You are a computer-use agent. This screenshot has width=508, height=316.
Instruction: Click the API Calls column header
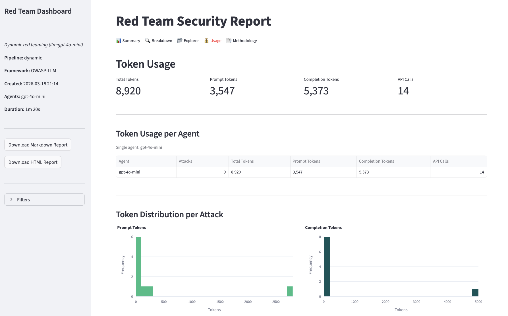(x=440, y=161)
